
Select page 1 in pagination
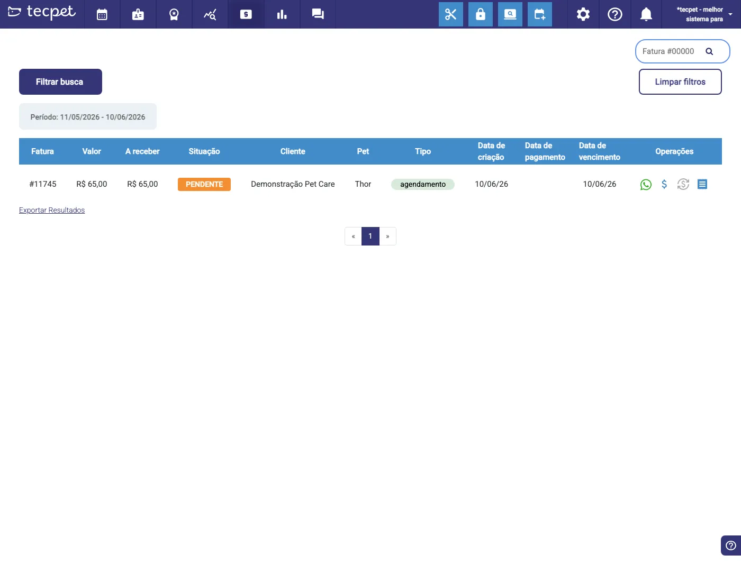tap(370, 236)
